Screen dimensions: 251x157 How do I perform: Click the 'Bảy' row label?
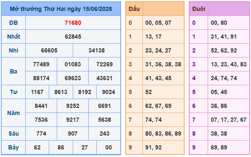pyautogui.click(x=13, y=147)
